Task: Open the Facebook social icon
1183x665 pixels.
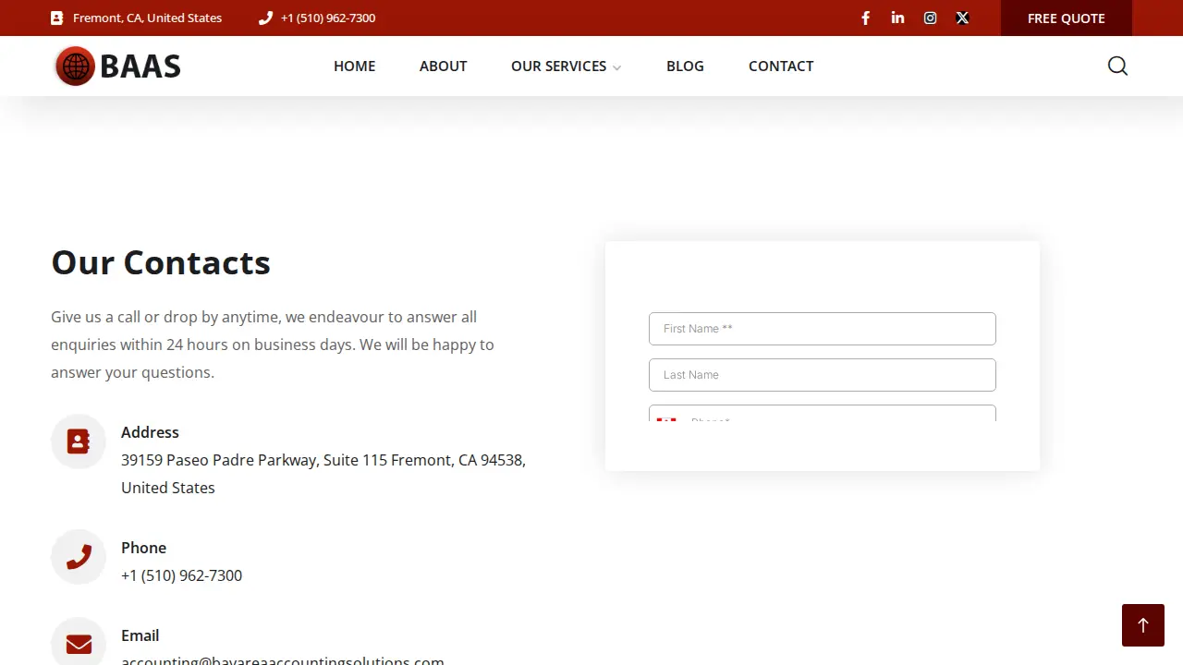Action: pyautogui.click(x=865, y=18)
